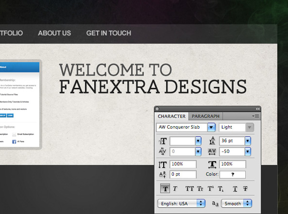Click the text Color swatch showing a question mark
This screenshot has height=214, width=288.
click(232, 175)
